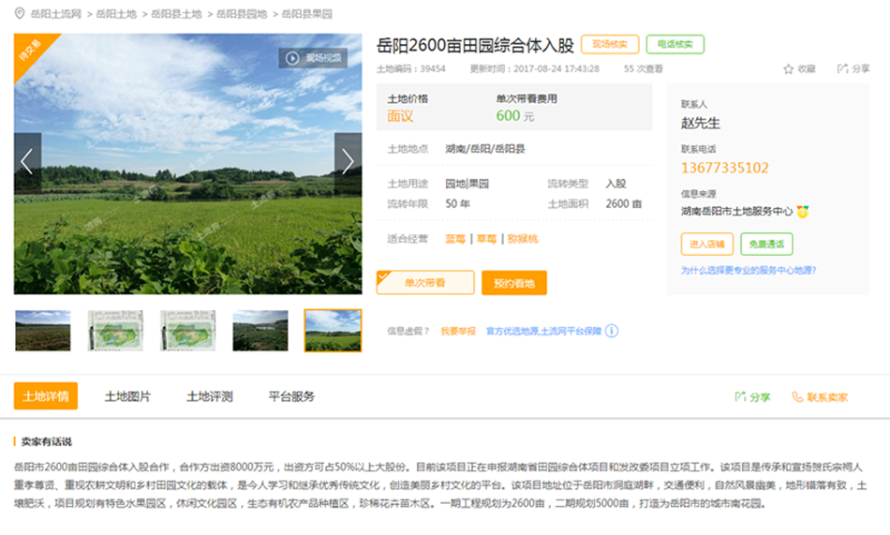Select the 单次带看 checked option

coord(424,283)
